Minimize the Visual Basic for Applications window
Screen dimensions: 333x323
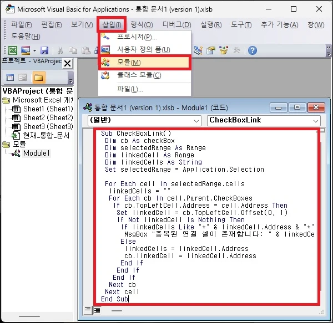point(269,9)
